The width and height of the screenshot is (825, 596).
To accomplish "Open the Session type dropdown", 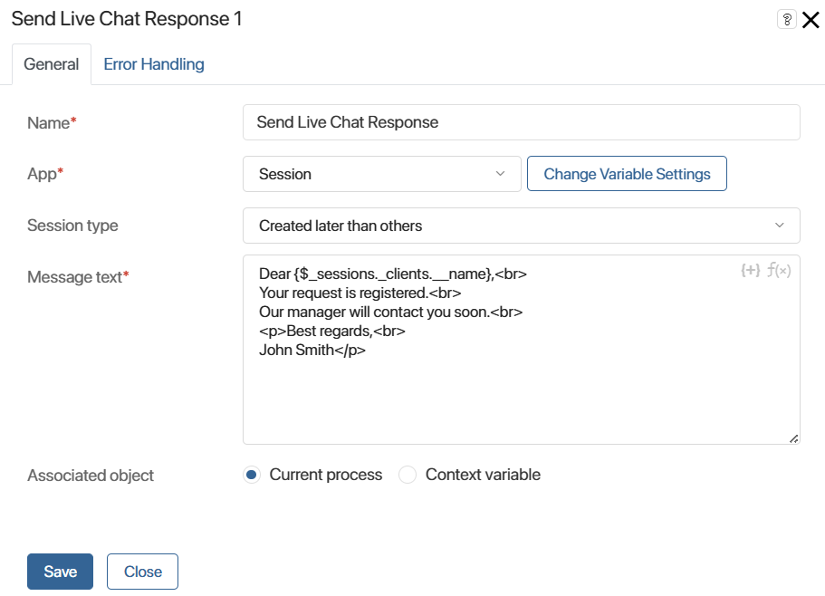I will [x=522, y=226].
